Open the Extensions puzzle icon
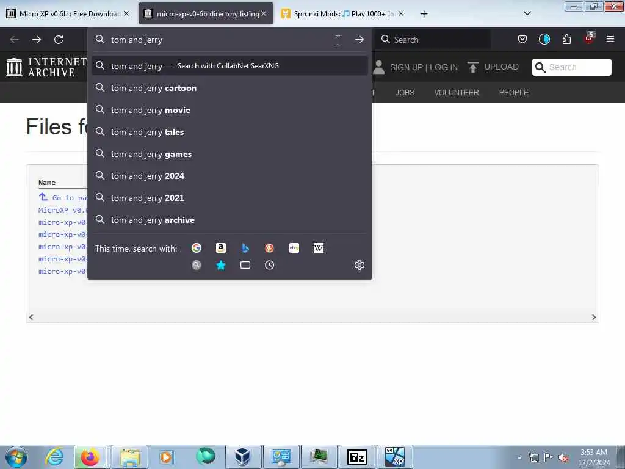This screenshot has width=625, height=469. click(566, 39)
